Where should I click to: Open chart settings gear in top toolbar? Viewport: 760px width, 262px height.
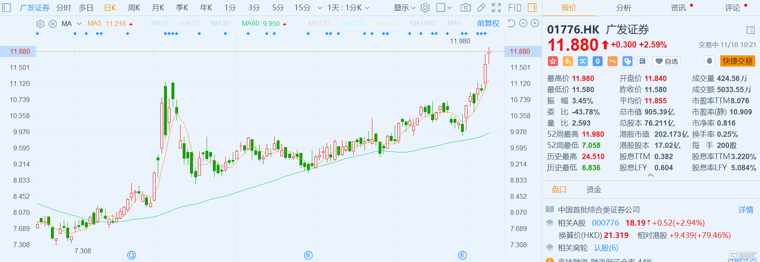click(x=425, y=8)
